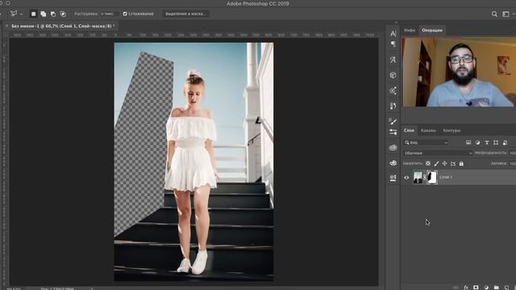Click the Слой 1 layer name

pyautogui.click(x=446, y=177)
